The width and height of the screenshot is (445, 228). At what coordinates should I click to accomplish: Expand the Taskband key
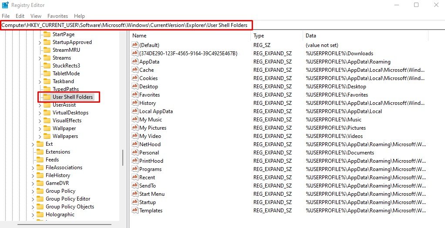[x=40, y=81]
